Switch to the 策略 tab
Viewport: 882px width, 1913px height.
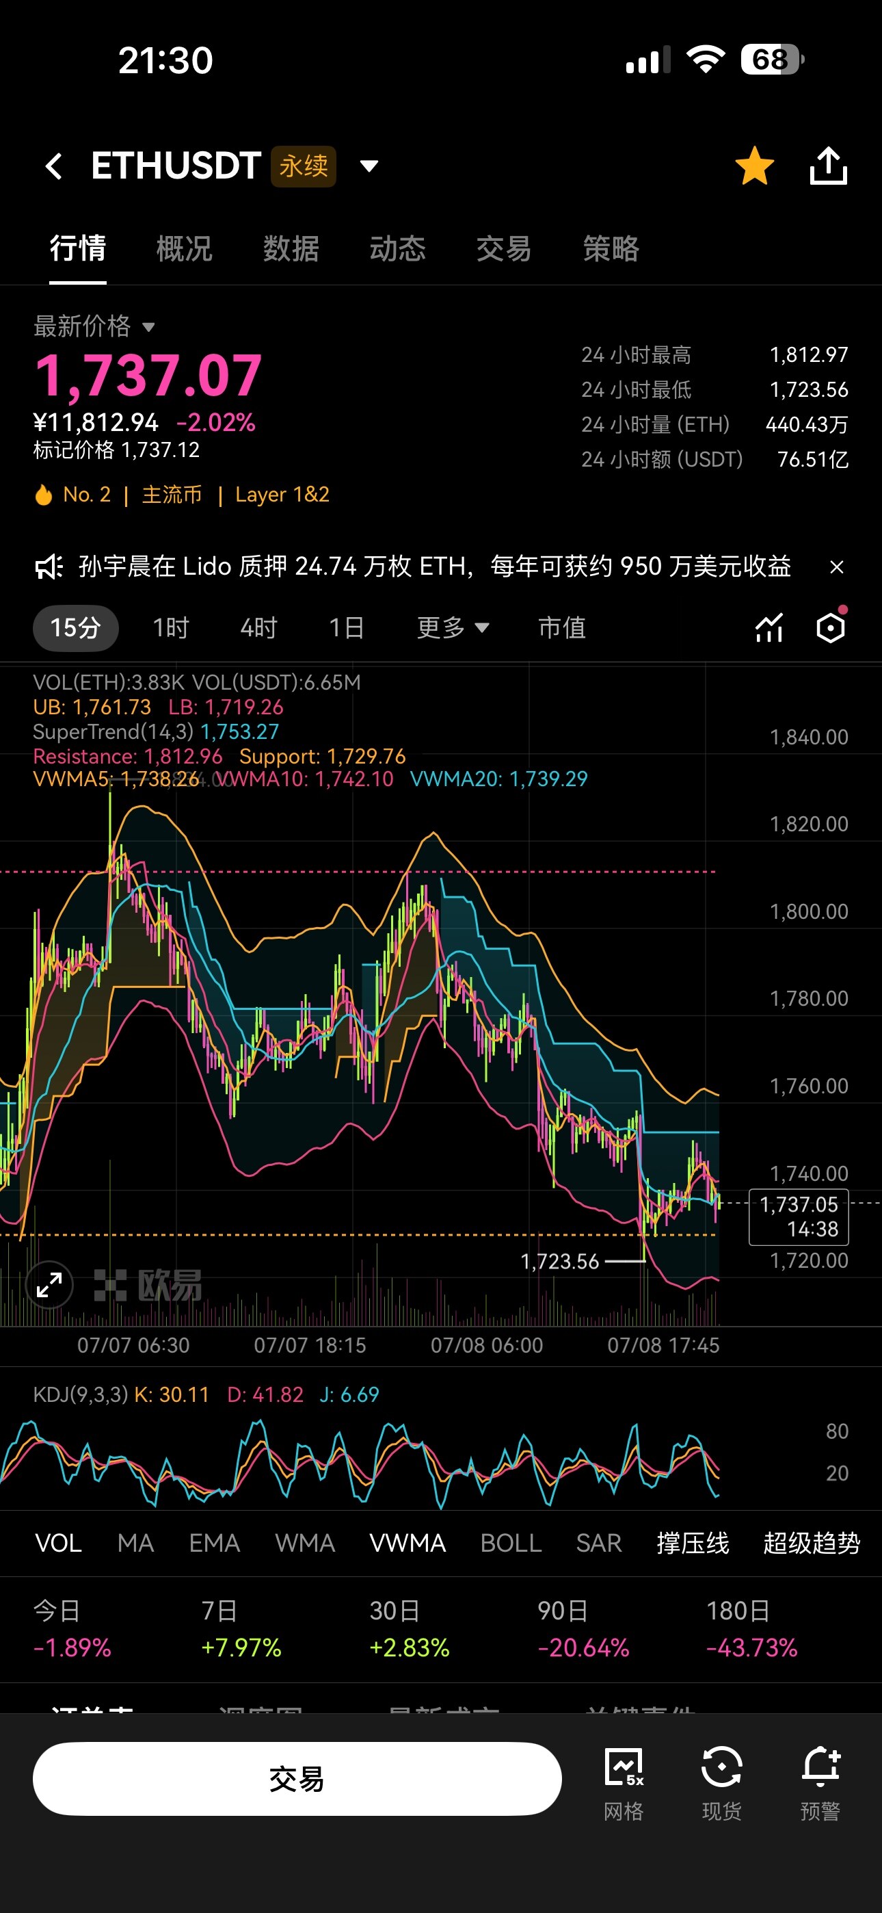[611, 248]
